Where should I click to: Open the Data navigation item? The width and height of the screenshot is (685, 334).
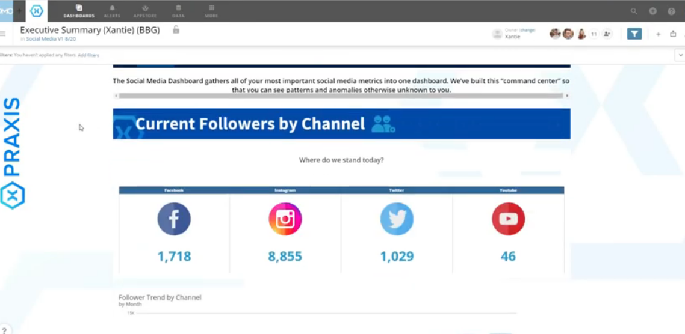click(x=178, y=11)
